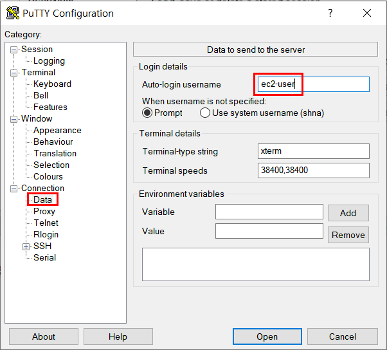Click the About button
This screenshot has width=387, height=350.
44,336
